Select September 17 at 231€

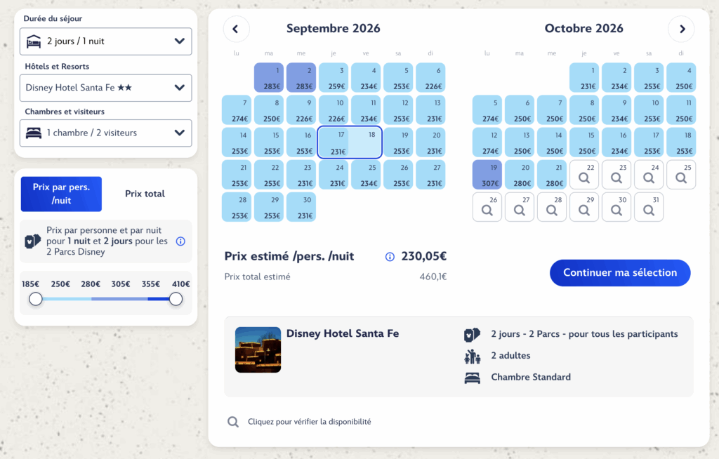point(333,142)
